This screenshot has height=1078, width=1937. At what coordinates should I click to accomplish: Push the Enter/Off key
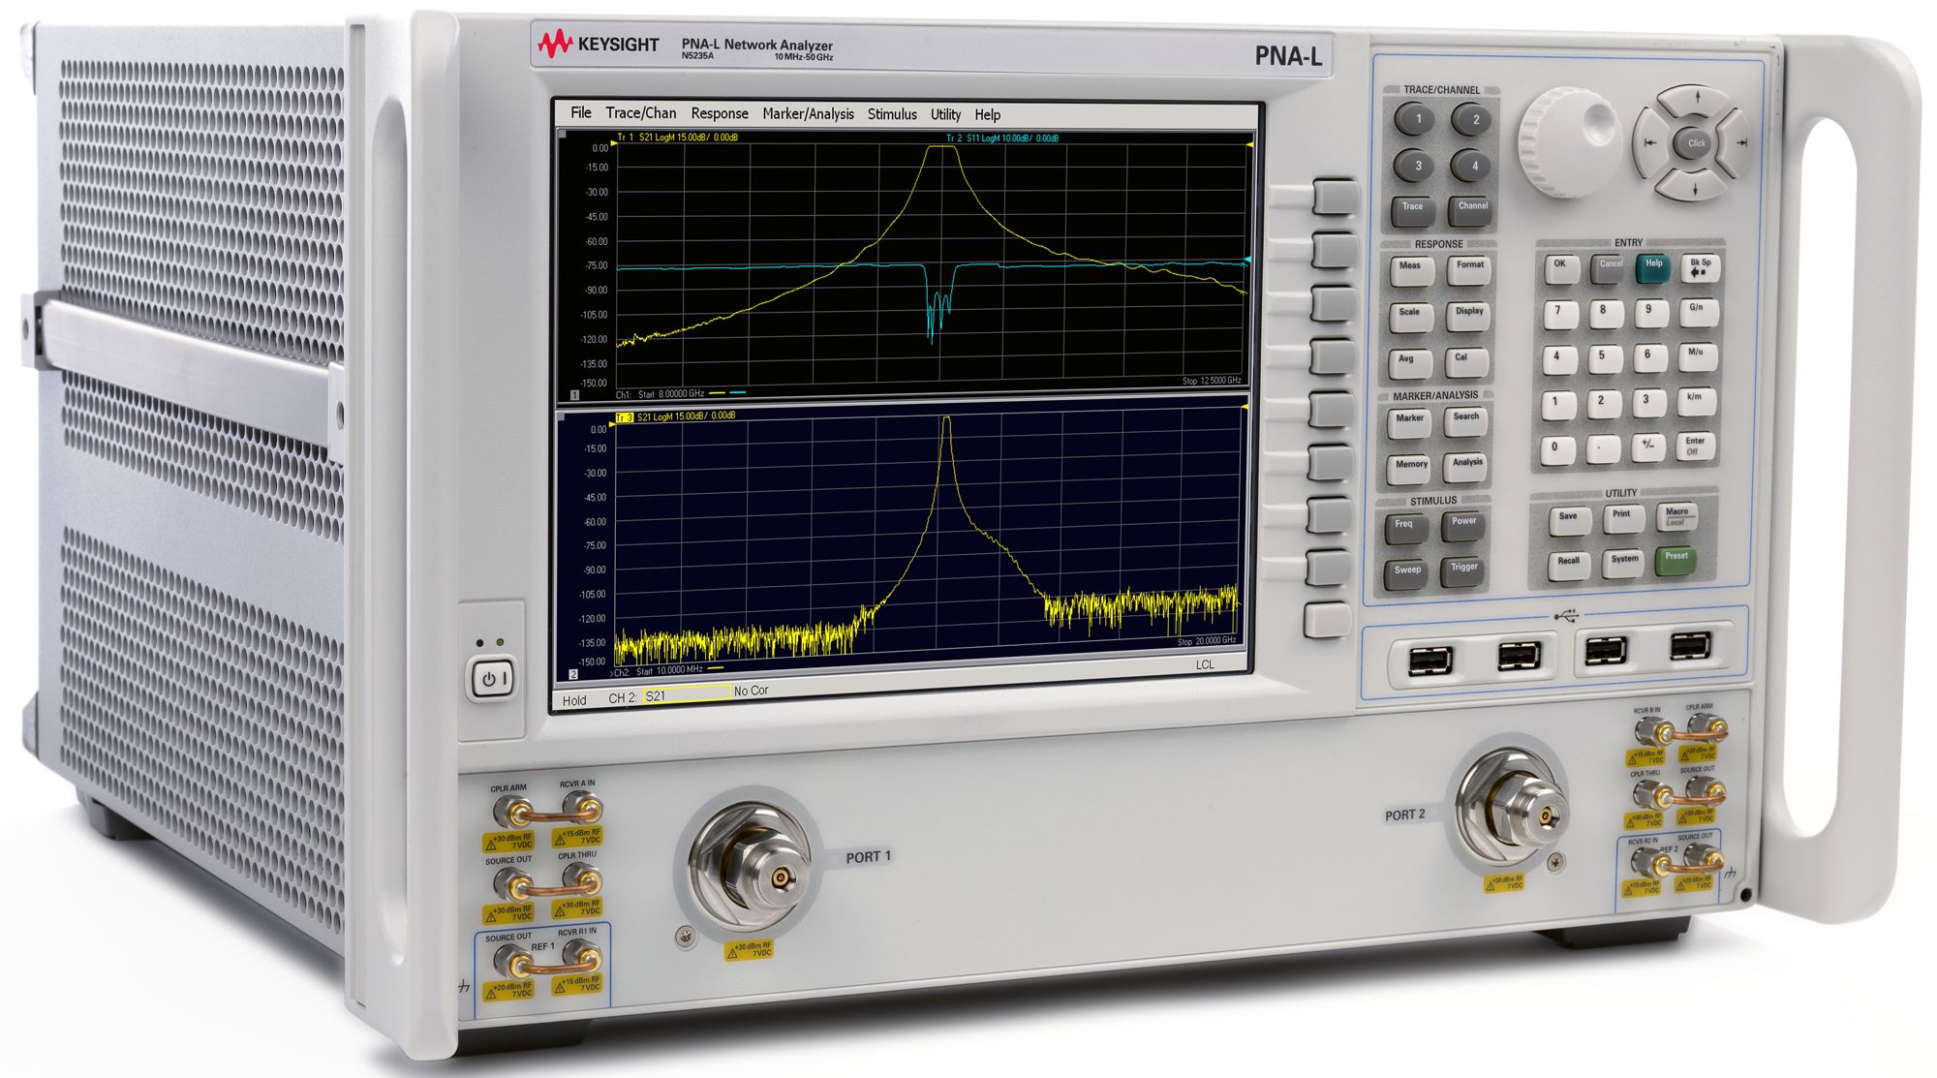1693,447
